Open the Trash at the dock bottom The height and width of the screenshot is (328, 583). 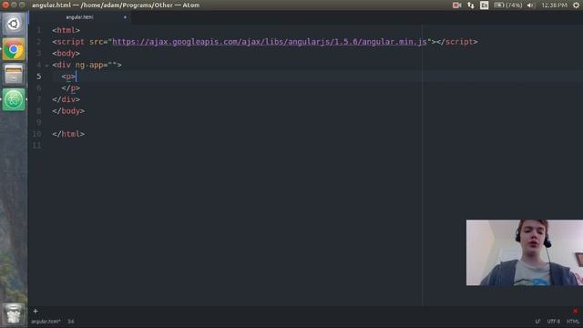[x=14, y=314]
